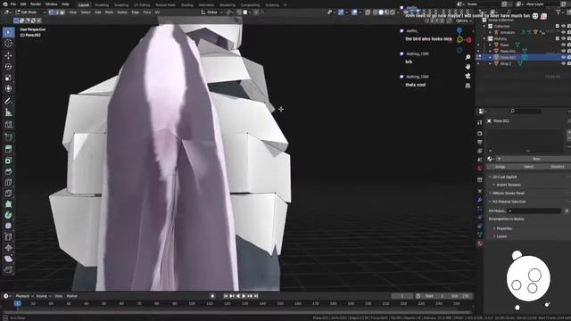Toggle snapping magnet in header

(239, 12)
